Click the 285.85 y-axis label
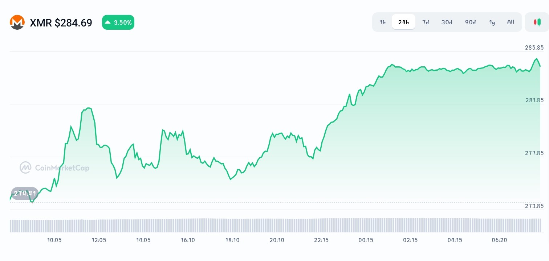 coord(534,47)
